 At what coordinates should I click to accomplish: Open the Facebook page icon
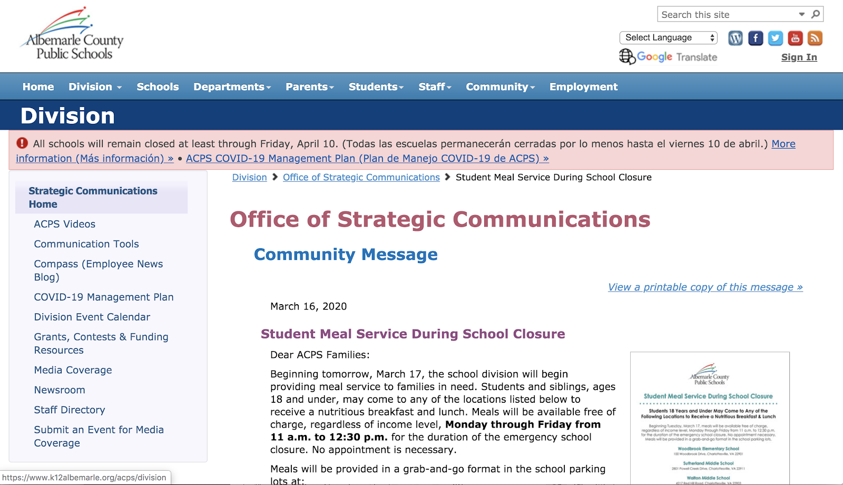756,38
